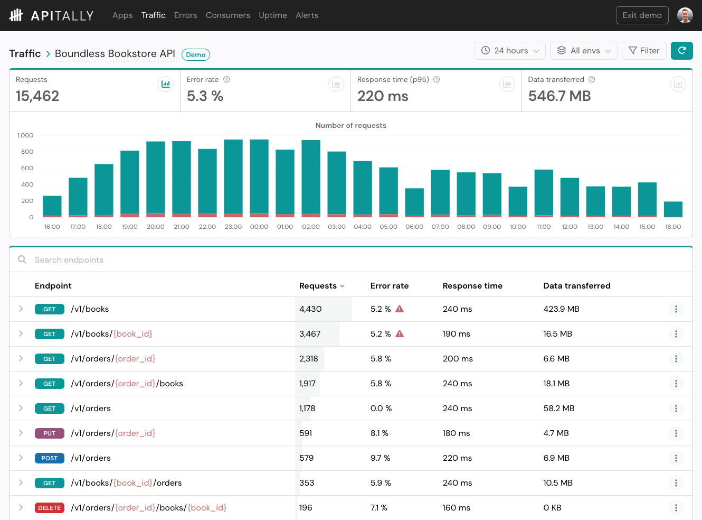The width and height of the screenshot is (702, 520).
Task: Click the chart icon on Response time card
Action: (507, 83)
